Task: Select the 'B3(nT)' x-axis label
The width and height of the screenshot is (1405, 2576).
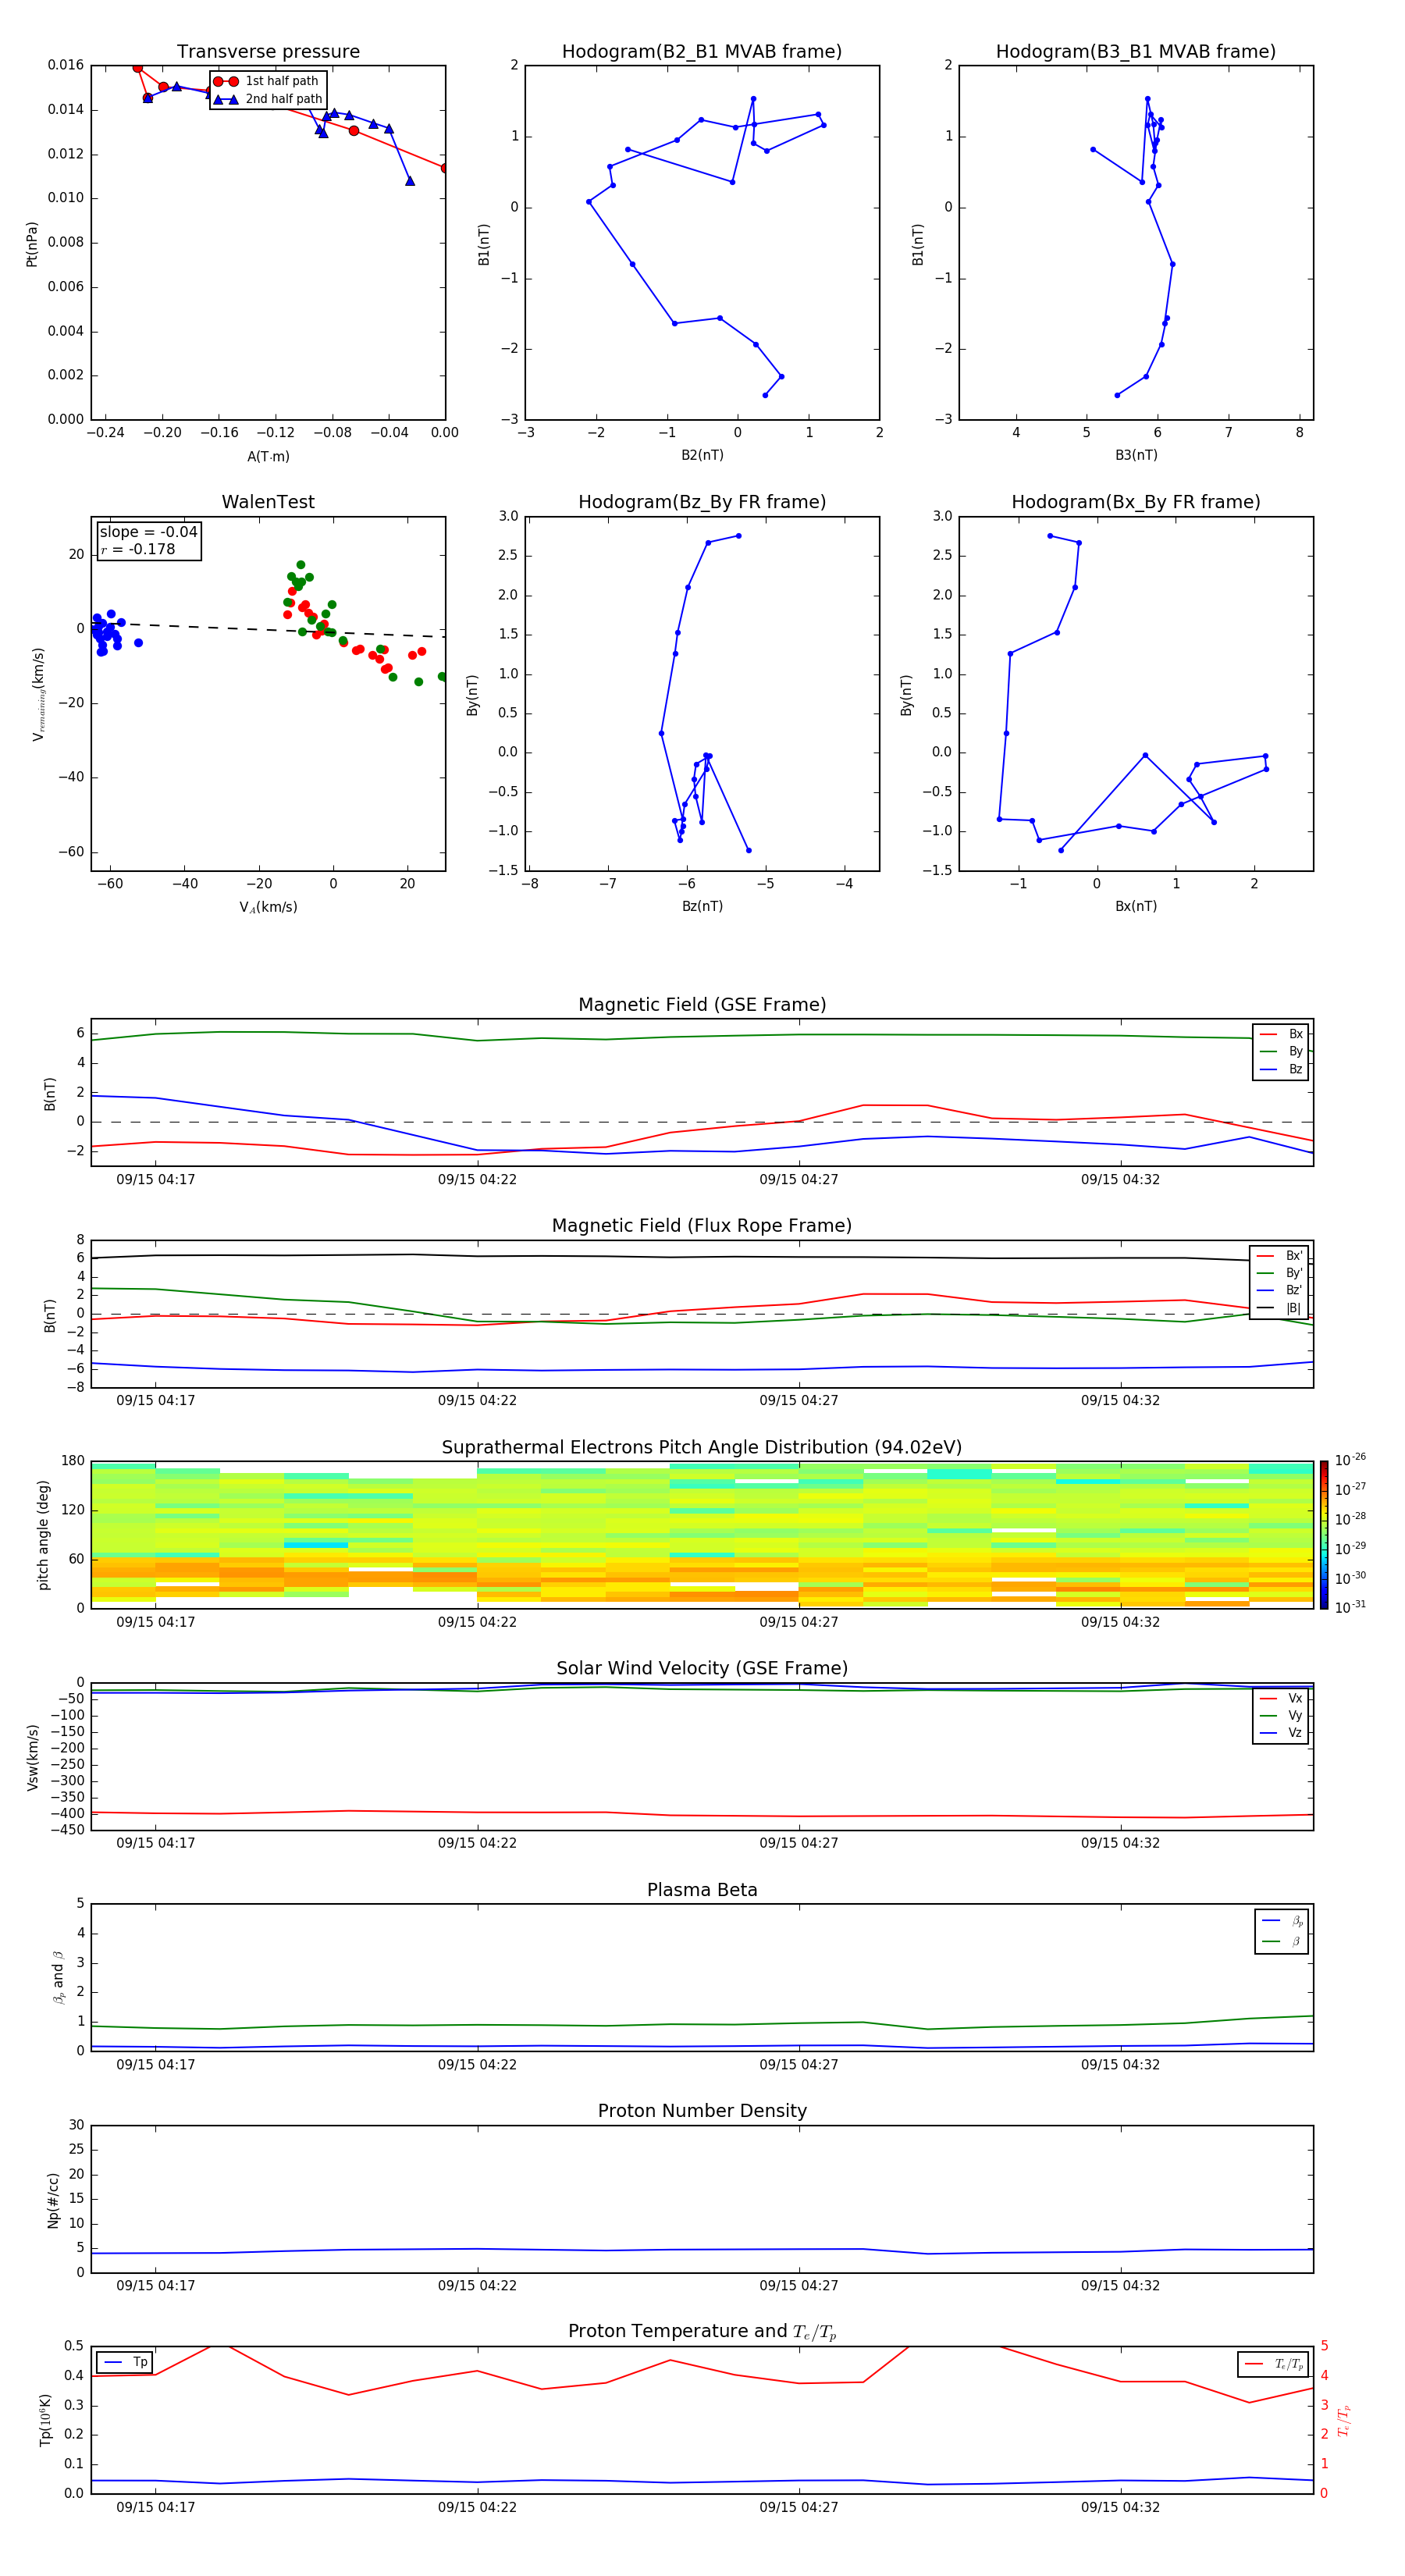Action: [x=1136, y=455]
